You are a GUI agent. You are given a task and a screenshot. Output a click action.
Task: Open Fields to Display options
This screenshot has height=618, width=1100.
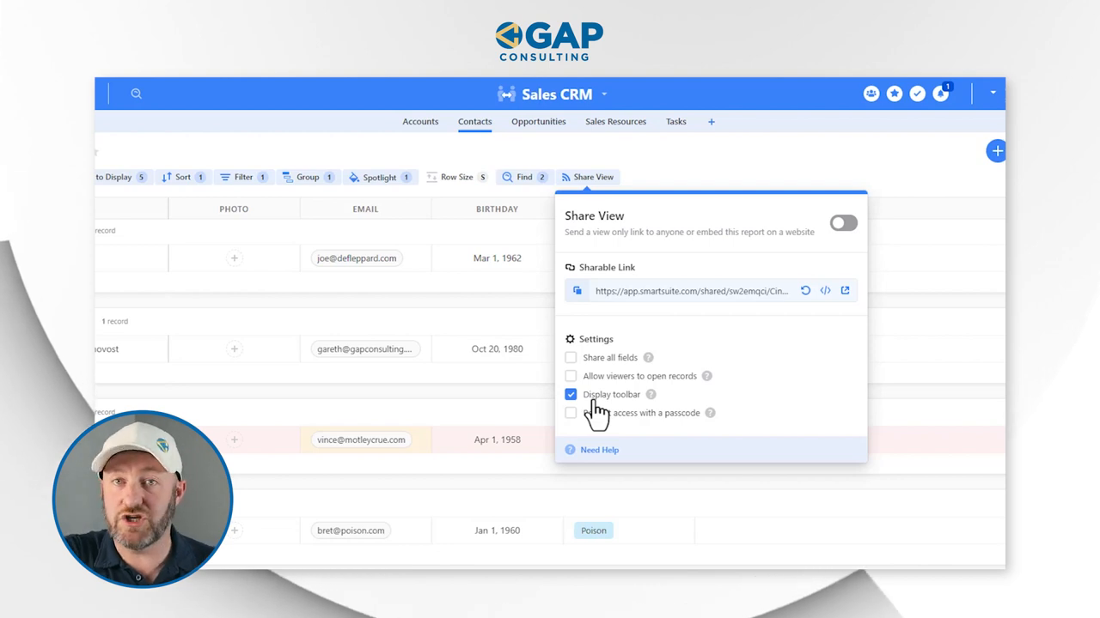pyautogui.click(x=121, y=177)
